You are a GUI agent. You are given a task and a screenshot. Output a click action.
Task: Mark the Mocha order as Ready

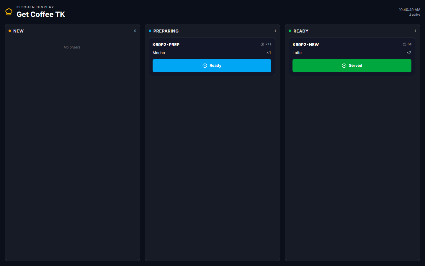point(212,66)
